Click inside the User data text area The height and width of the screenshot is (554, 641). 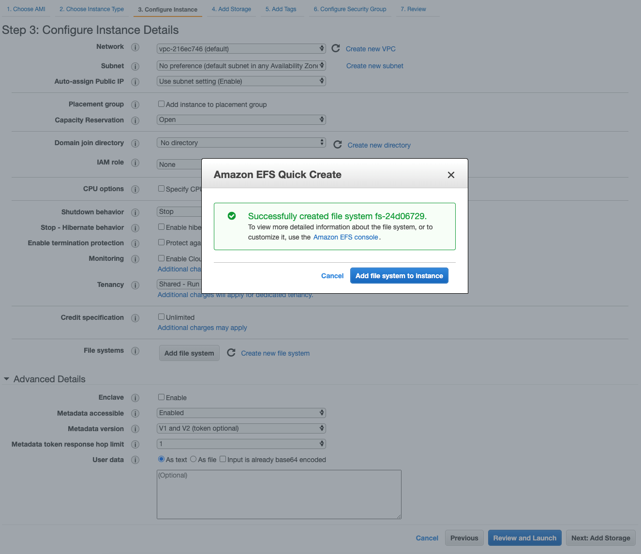[279, 494]
